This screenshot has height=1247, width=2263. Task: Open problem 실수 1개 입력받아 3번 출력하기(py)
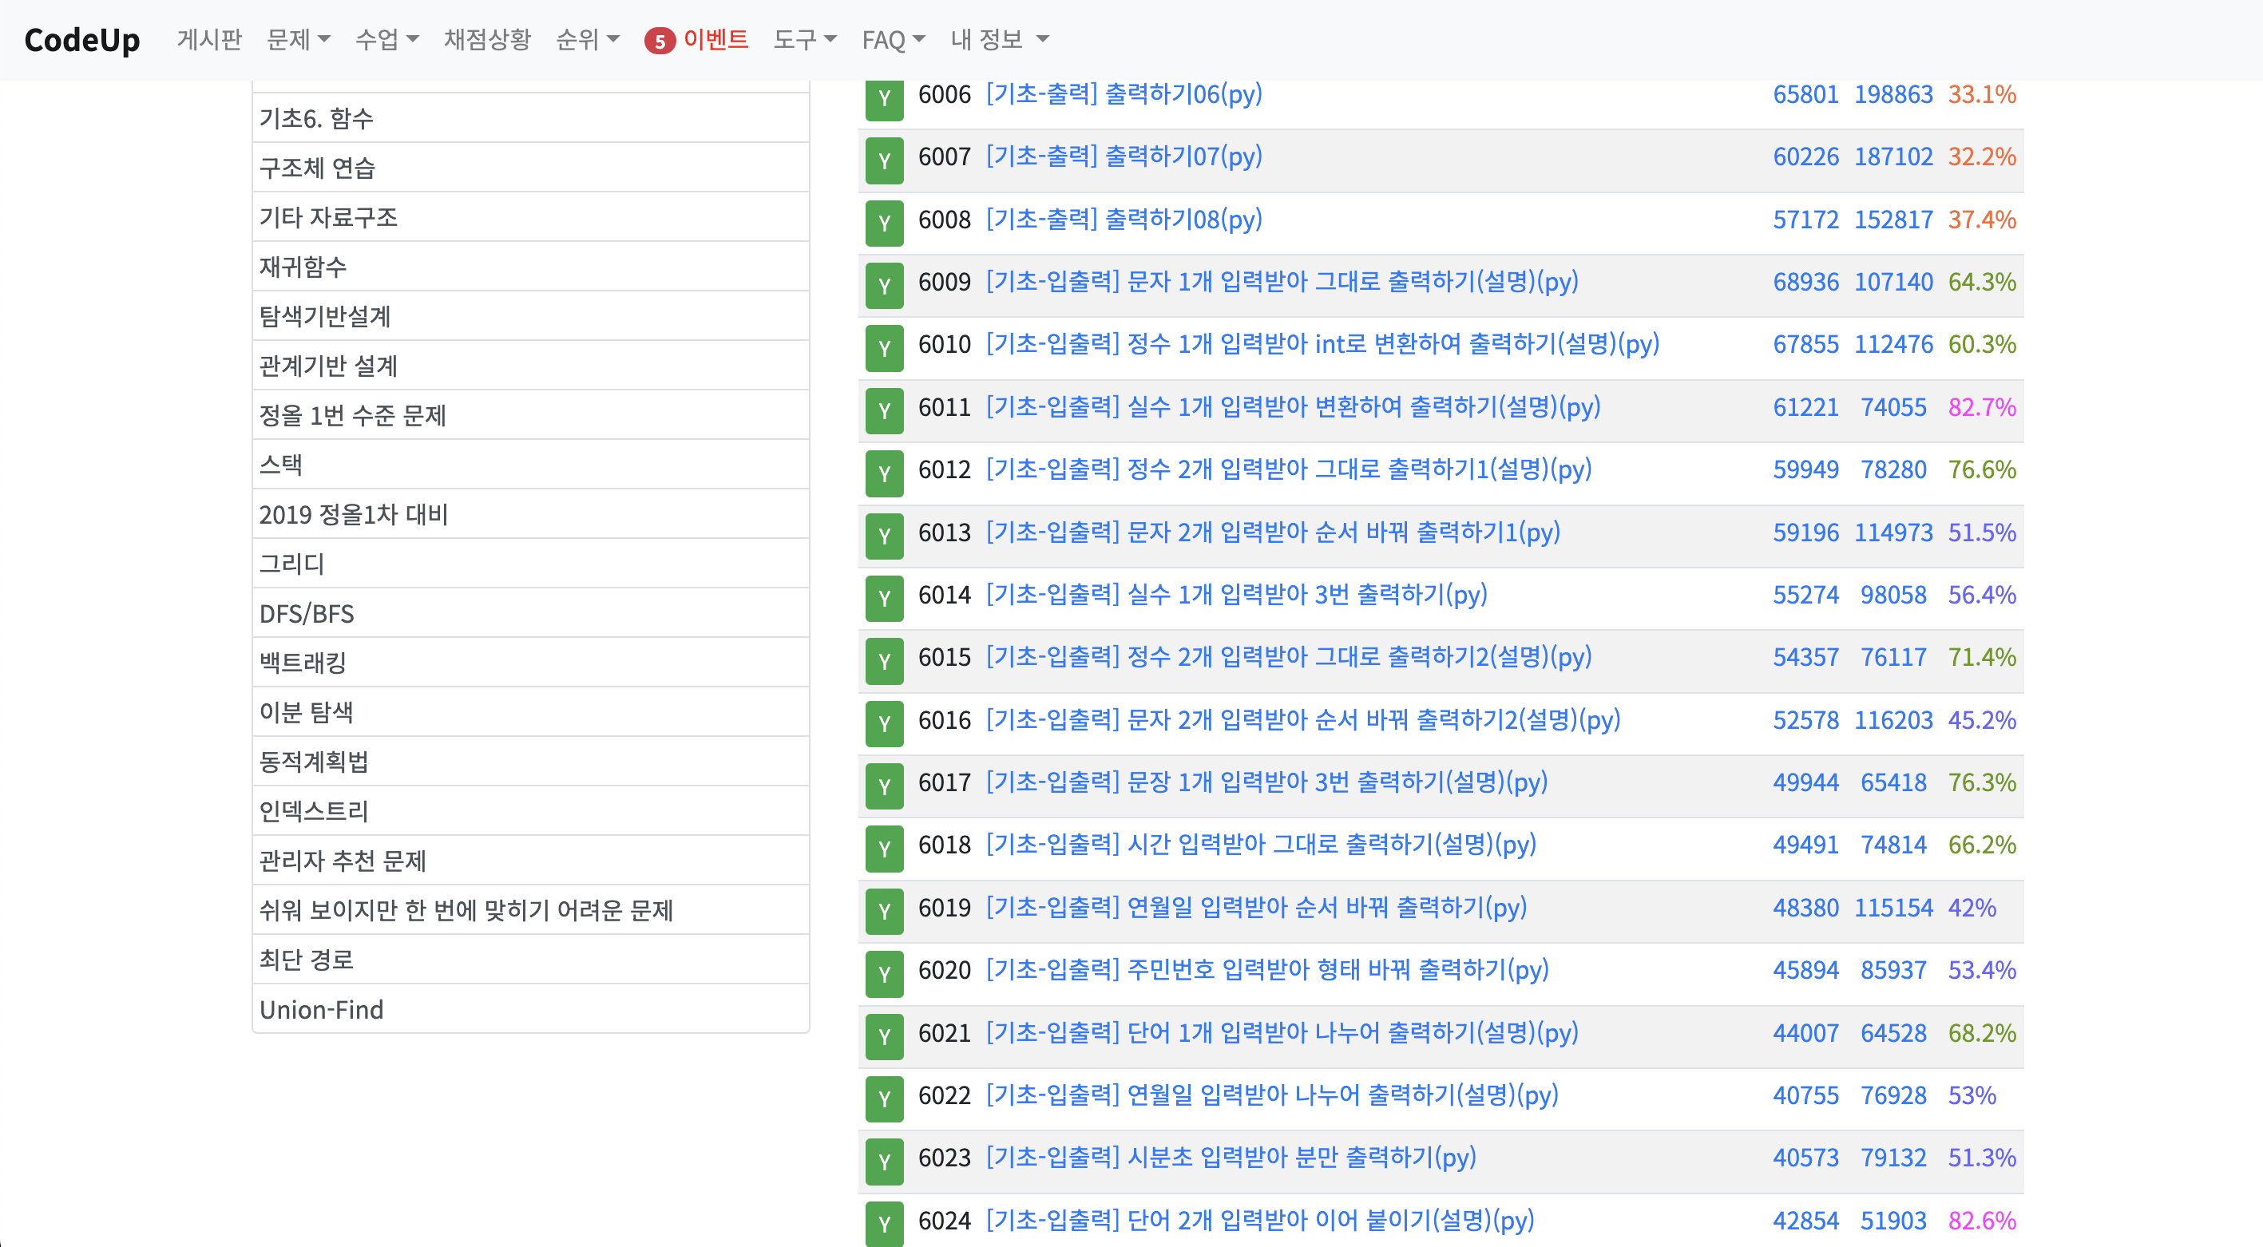point(1236,595)
